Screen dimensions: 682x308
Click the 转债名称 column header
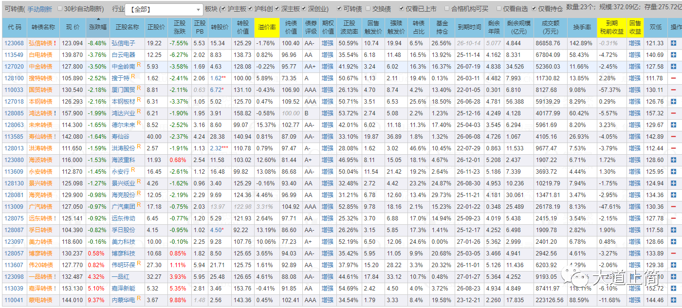[x=43, y=28]
